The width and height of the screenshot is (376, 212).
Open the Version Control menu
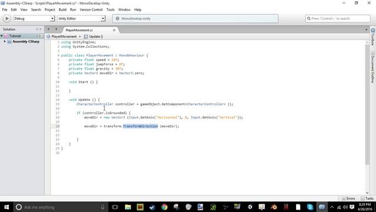tap(91, 9)
